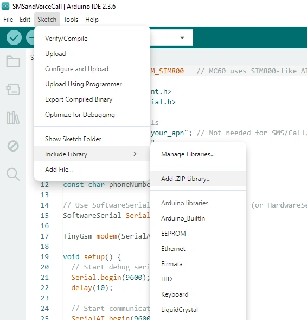Open the File menu
The height and width of the screenshot is (320, 307).
(8, 20)
